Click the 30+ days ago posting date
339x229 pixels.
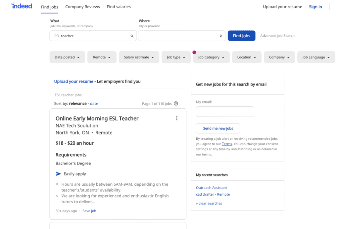click(66, 211)
